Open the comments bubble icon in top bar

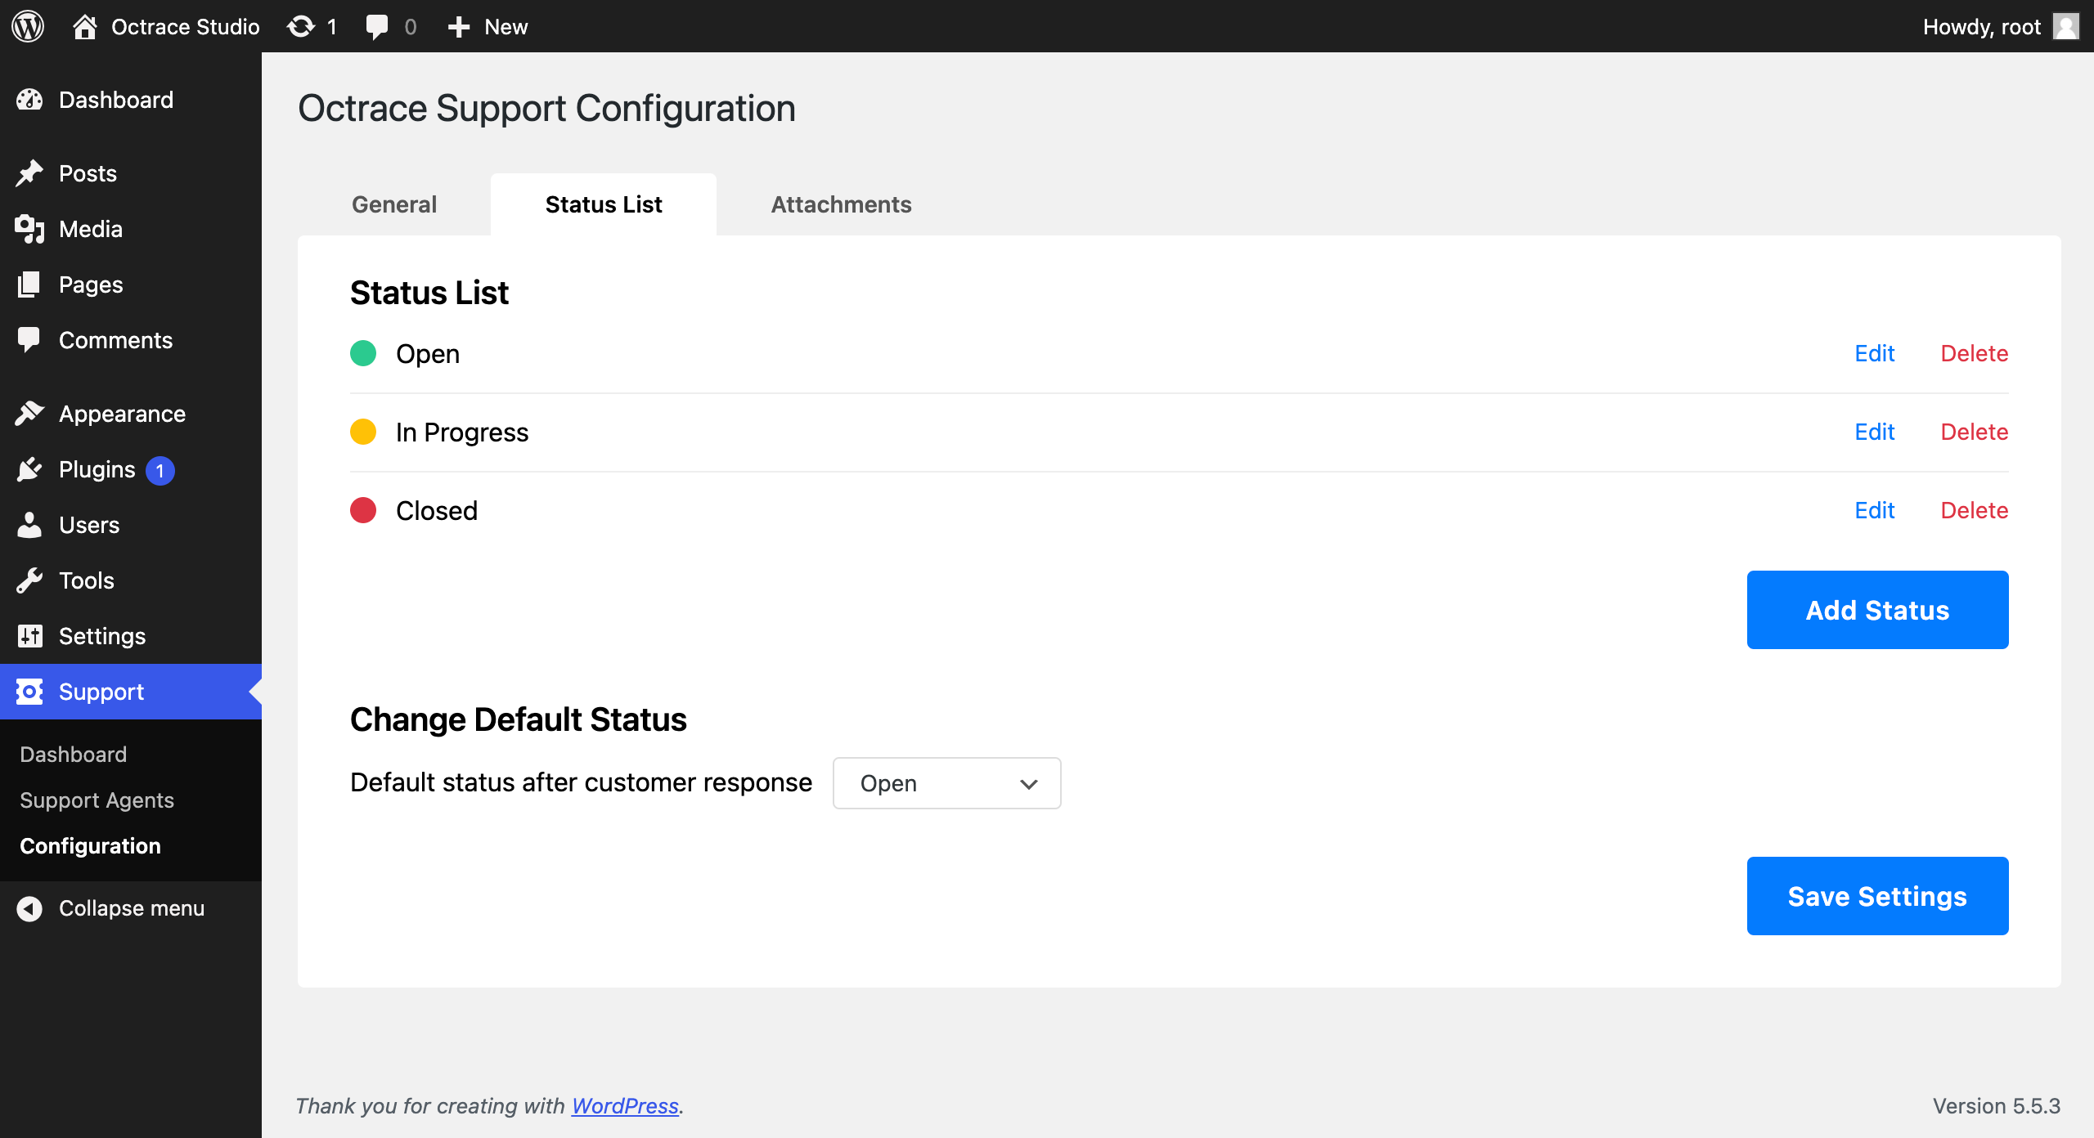pos(376,26)
